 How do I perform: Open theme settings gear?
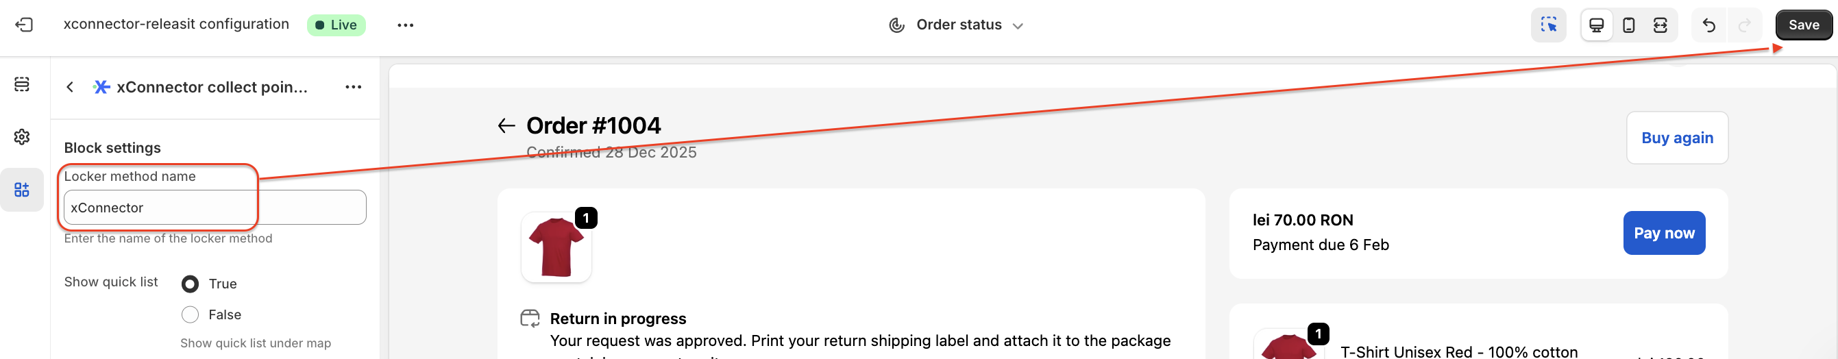22,136
